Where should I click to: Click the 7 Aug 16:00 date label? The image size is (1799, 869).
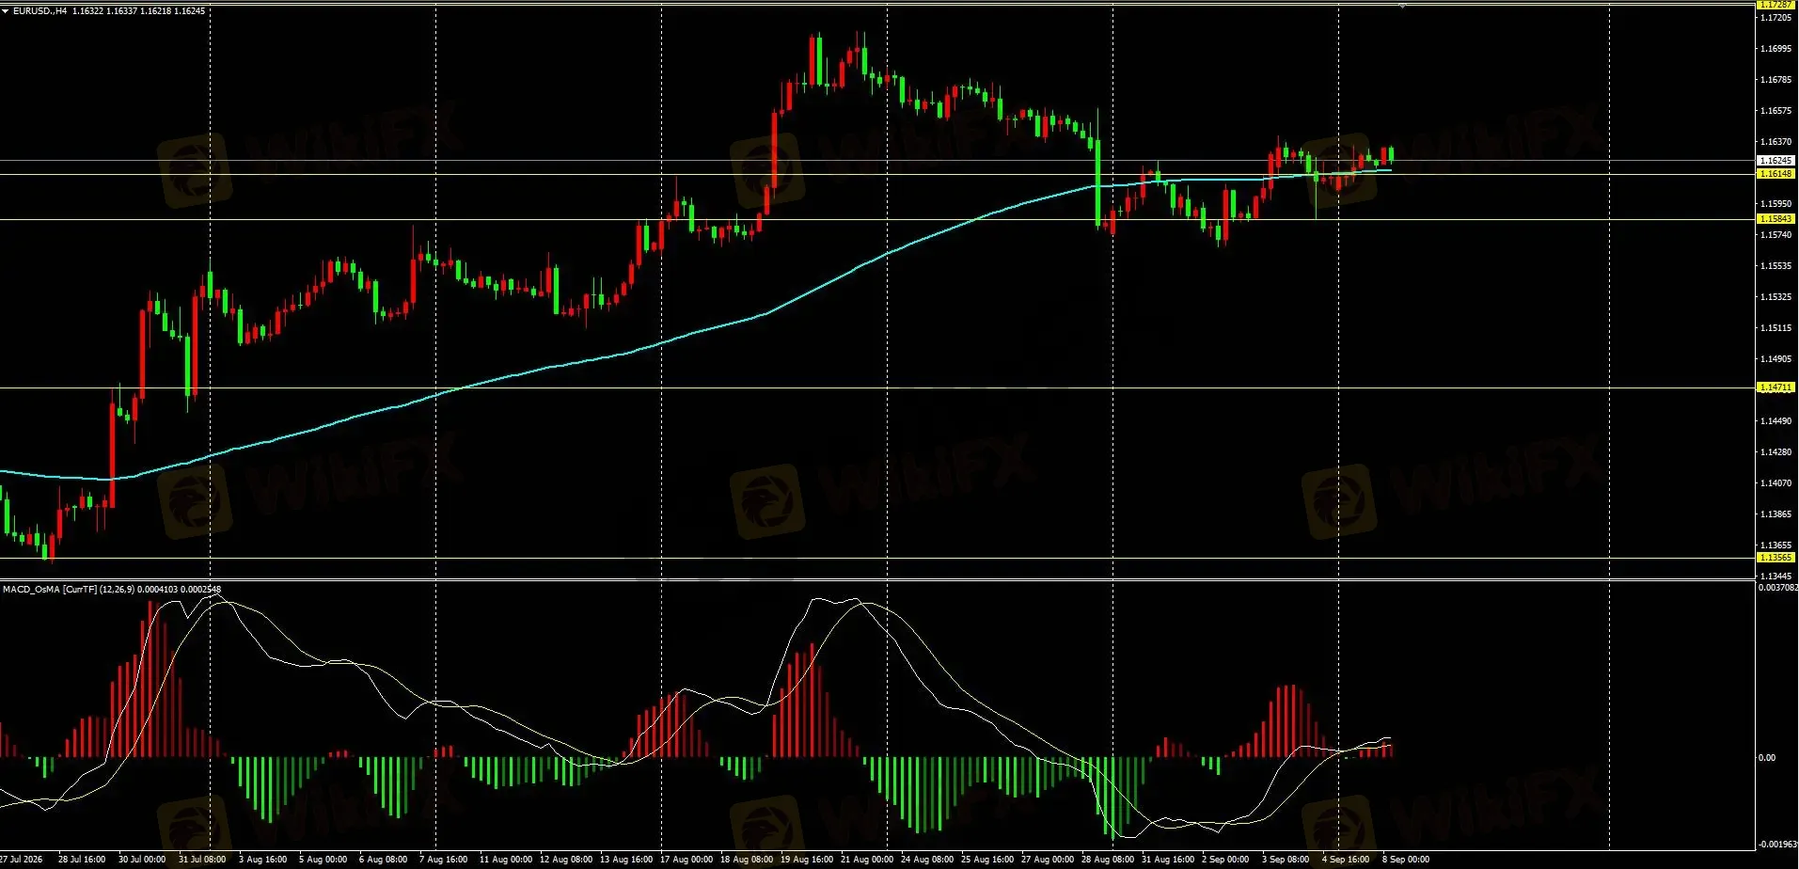pos(443,860)
